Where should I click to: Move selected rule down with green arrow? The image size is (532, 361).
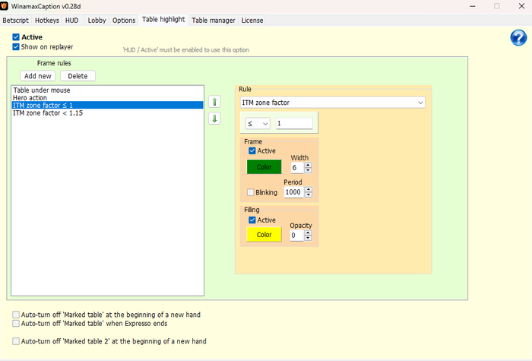pos(214,119)
